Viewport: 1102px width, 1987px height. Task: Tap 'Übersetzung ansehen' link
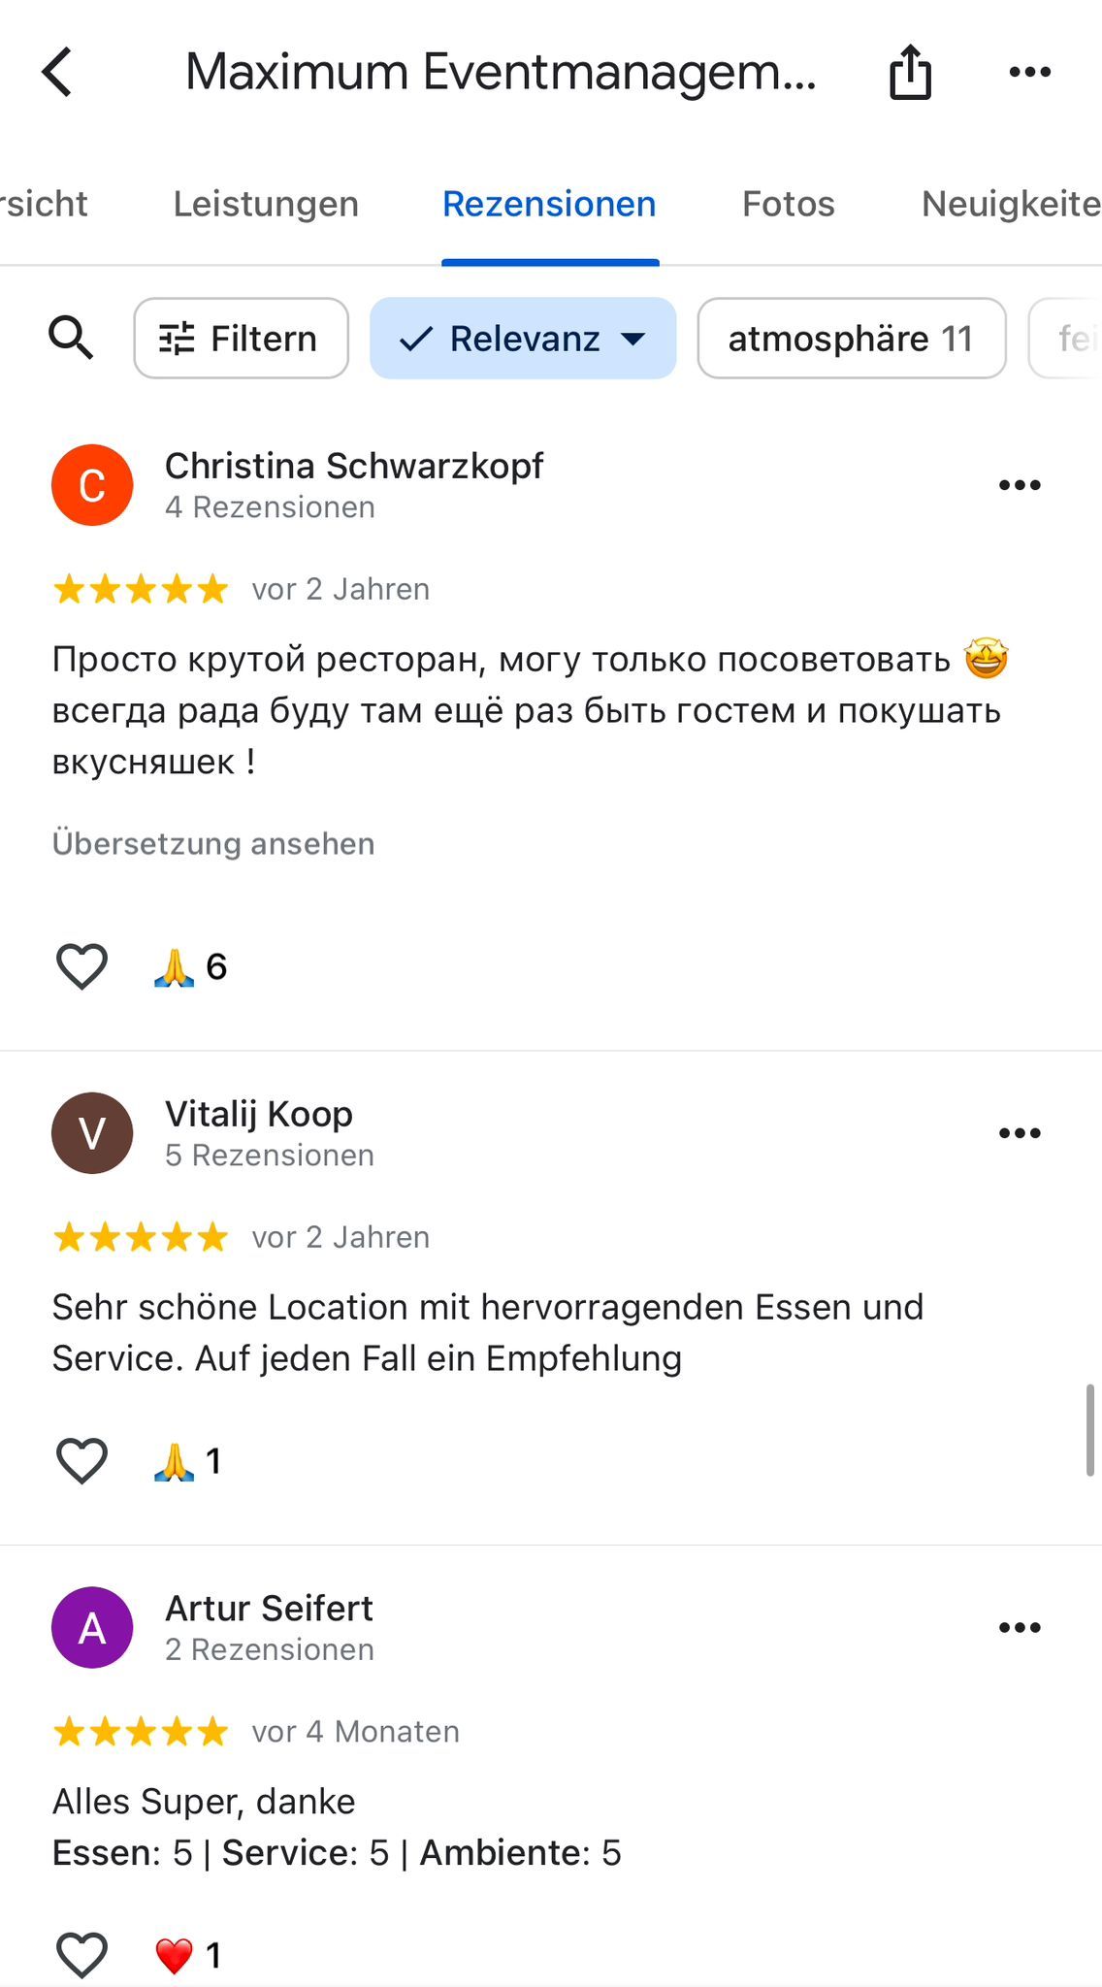[x=213, y=844]
